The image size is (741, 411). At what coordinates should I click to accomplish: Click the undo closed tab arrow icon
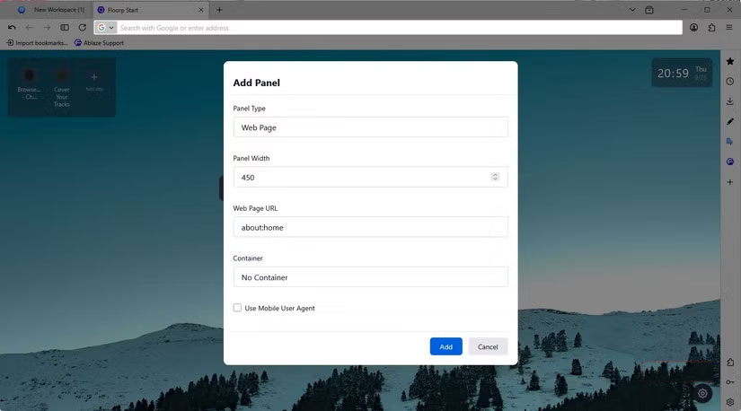click(x=12, y=28)
